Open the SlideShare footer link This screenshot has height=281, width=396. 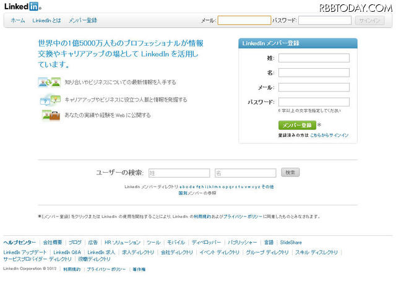tap(291, 243)
